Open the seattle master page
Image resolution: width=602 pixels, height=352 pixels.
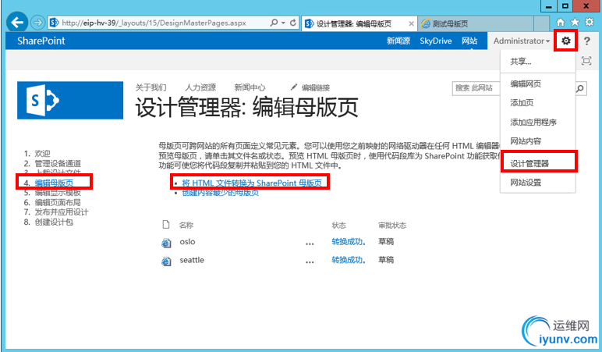(192, 260)
